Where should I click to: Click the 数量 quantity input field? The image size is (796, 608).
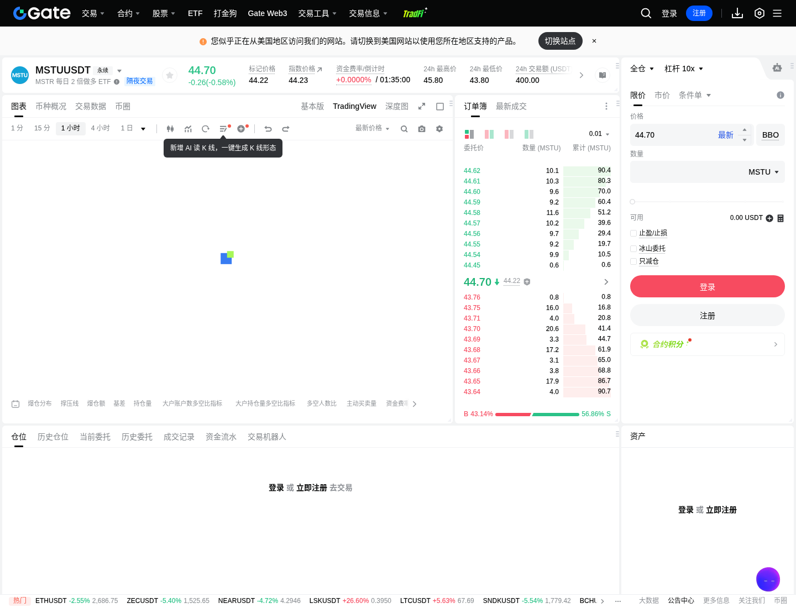[x=708, y=172]
